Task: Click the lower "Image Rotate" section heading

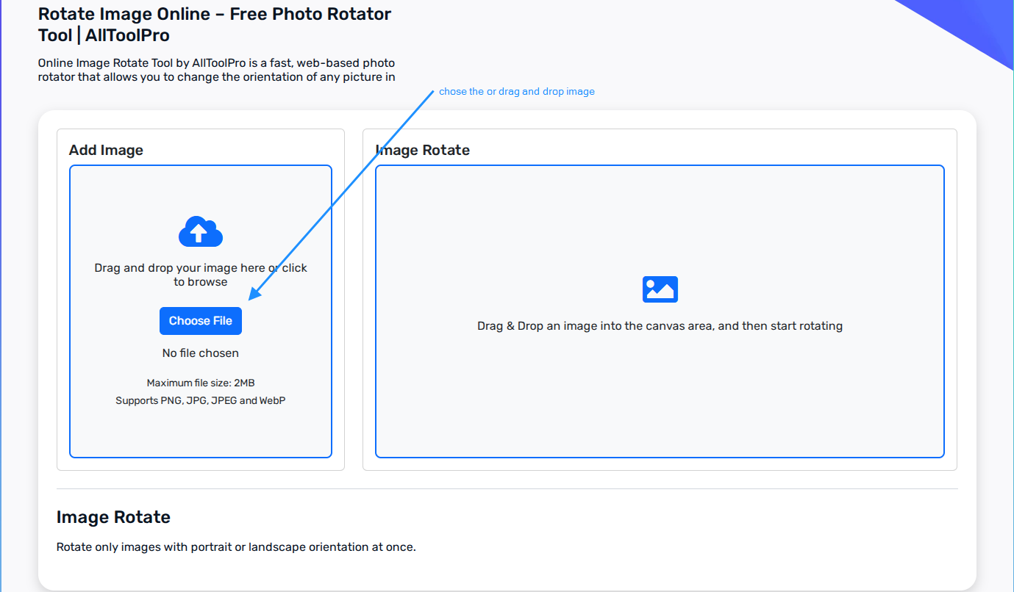Action: coord(113,517)
